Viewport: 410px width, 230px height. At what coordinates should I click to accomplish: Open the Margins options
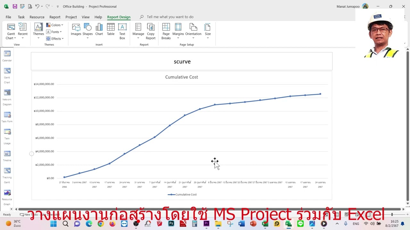(178, 31)
